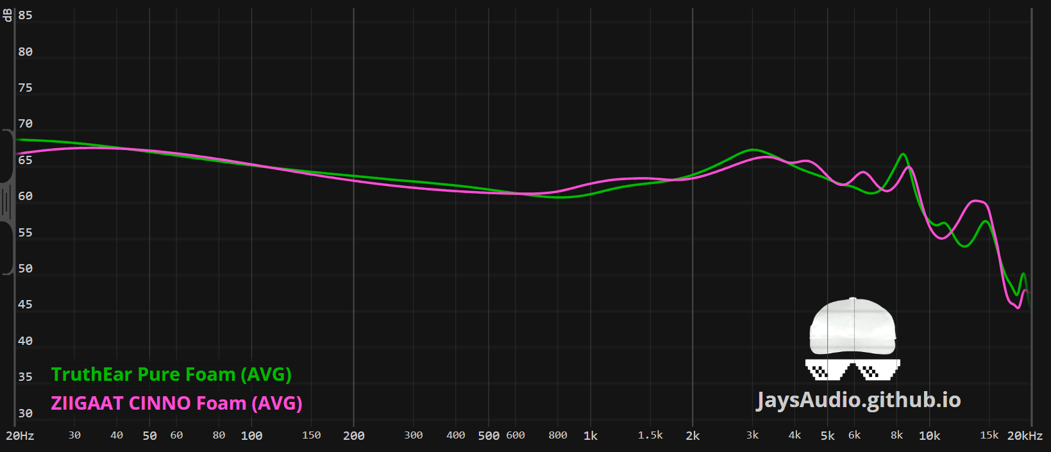Viewport: 1051px width, 452px height.
Task: Click the 5k frequency axis label
Action: pyautogui.click(x=828, y=436)
